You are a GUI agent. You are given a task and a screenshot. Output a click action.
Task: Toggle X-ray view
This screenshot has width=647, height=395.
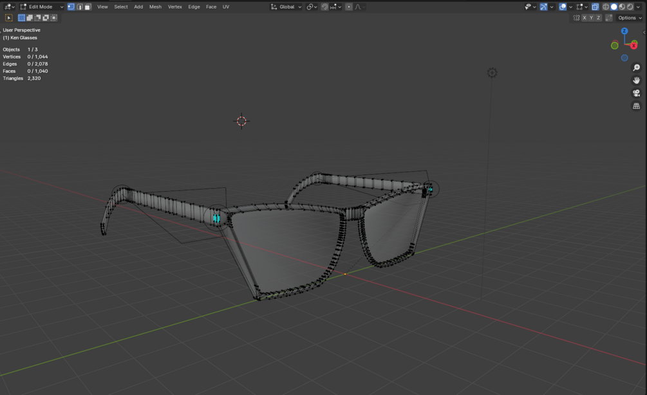point(595,6)
